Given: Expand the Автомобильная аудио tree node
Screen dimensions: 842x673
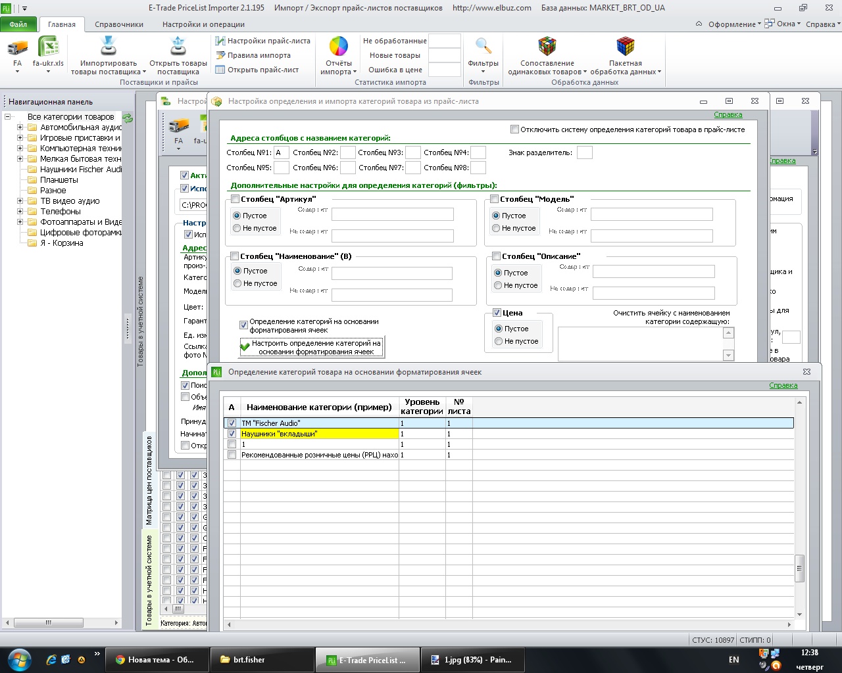Looking at the screenshot, I should point(20,128).
